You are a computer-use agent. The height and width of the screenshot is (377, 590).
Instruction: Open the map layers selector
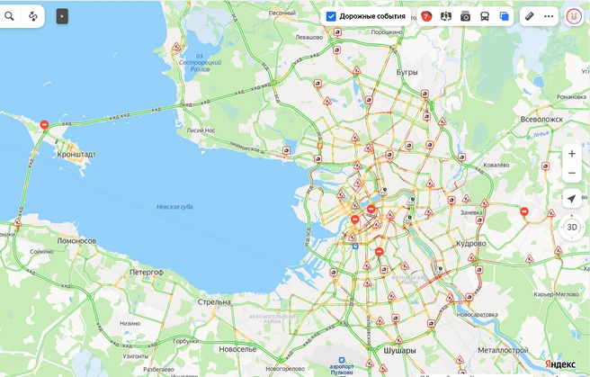(504, 16)
